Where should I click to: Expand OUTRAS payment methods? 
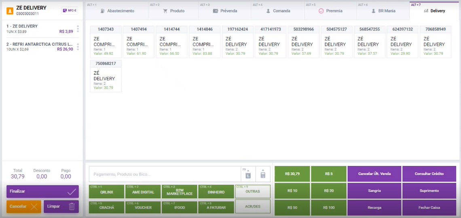pyautogui.click(x=253, y=192)
